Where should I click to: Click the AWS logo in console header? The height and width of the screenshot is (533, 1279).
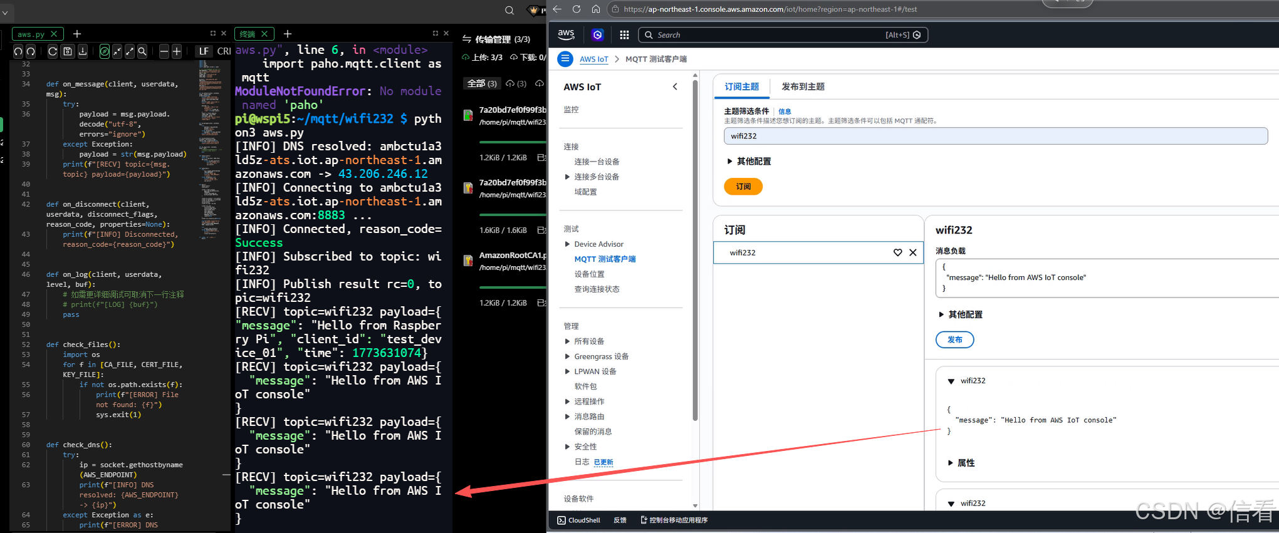566,34
